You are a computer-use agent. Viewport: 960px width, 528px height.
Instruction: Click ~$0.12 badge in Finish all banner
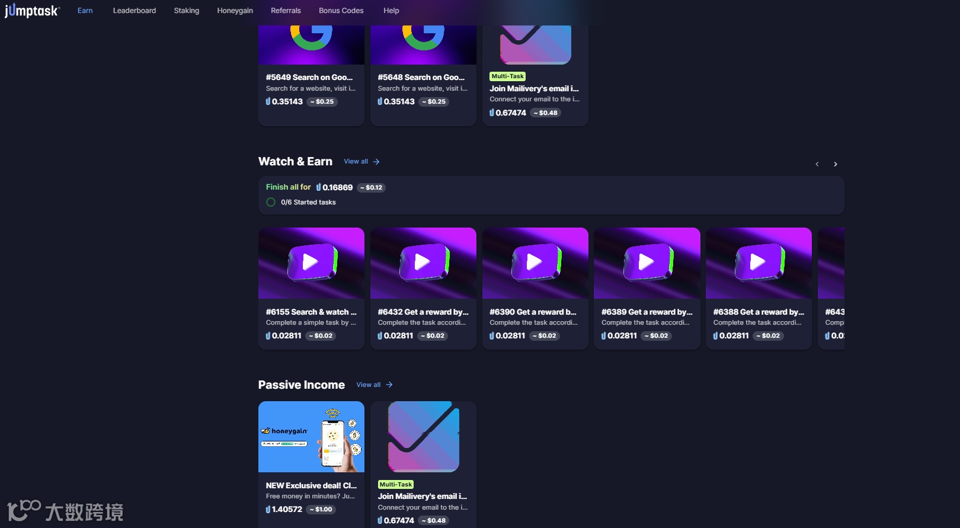click(x=372, y=187)
